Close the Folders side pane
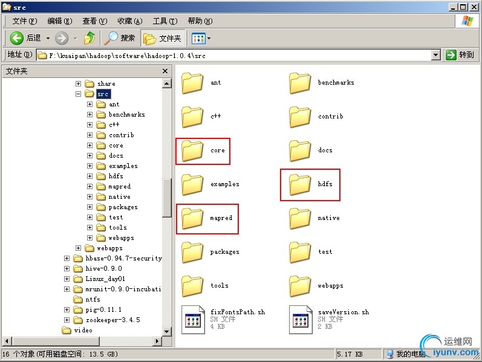 pos(165,71)
